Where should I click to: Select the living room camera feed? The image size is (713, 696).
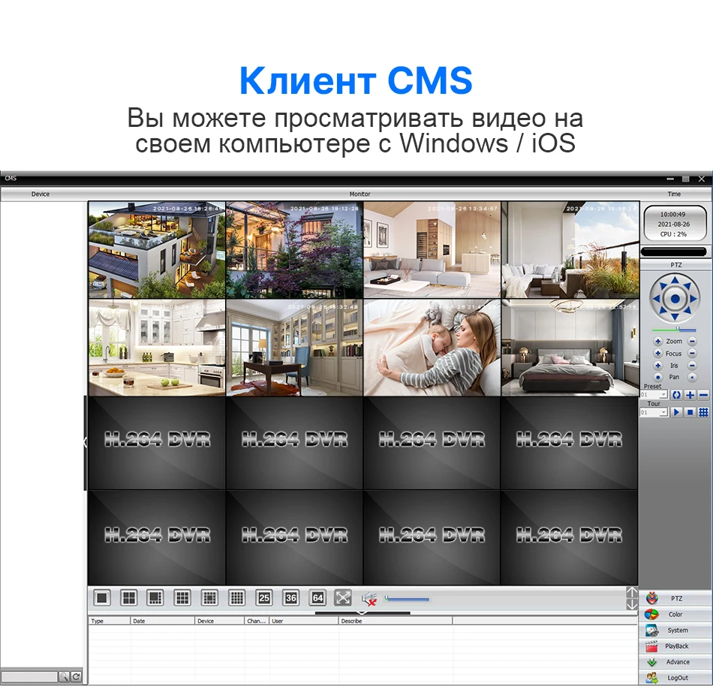[x=432, y=250]
